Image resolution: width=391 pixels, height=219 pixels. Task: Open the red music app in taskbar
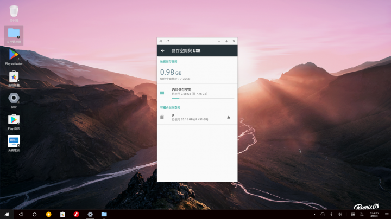click(x=77, y=214)
